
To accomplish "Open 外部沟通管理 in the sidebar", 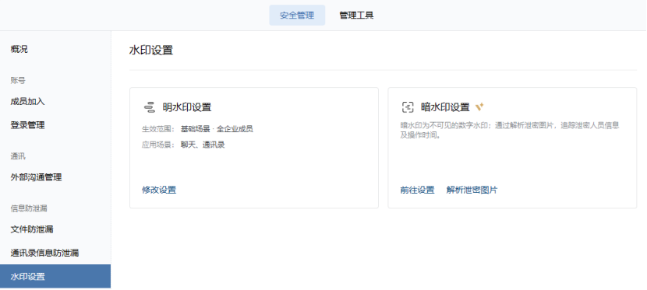I will tap(37, 177).
